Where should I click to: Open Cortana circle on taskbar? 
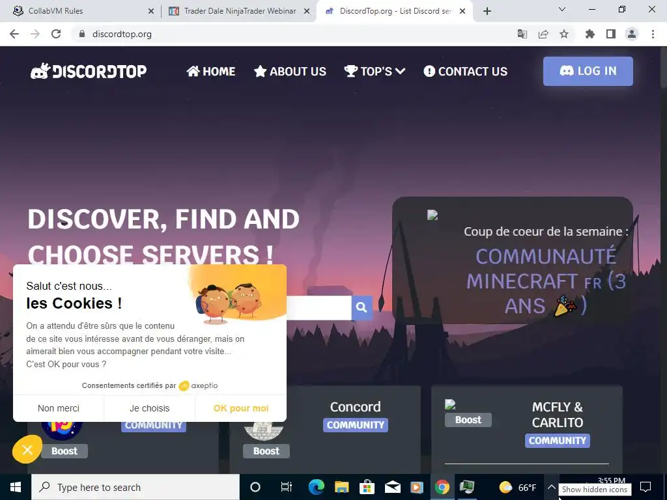(x=255, y=487)
